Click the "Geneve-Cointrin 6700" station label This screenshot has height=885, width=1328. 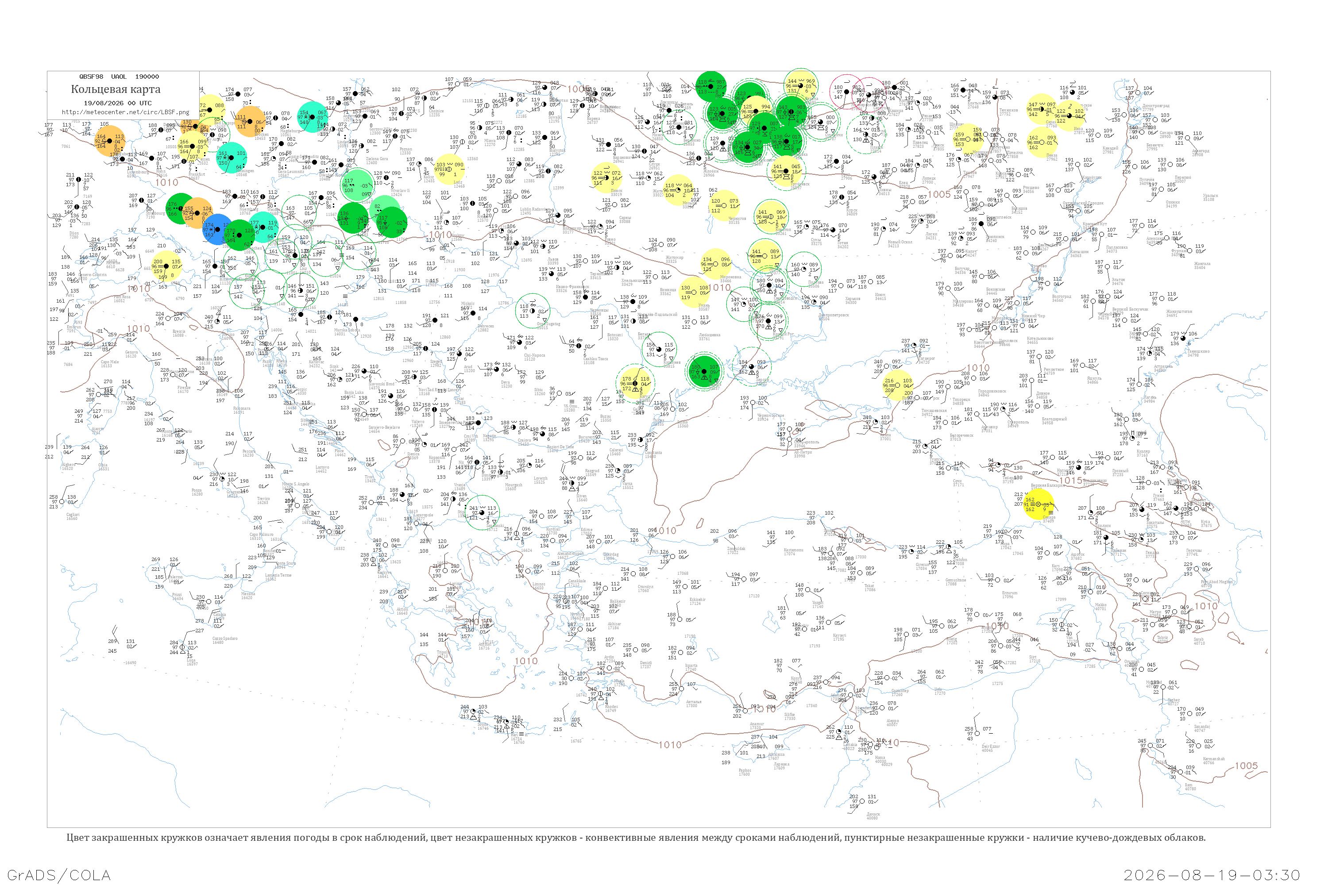(92, 277)
